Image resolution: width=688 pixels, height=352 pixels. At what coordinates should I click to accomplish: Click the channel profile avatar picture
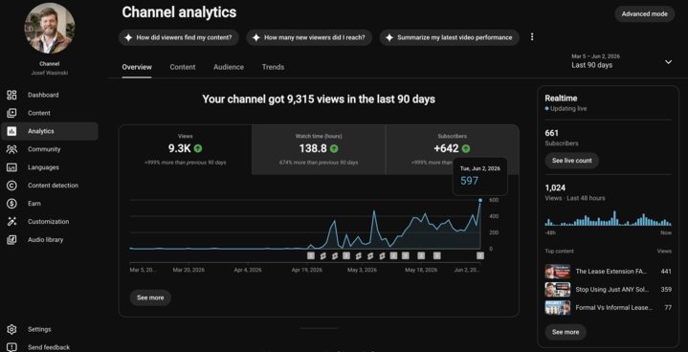(x=49, y=28)
